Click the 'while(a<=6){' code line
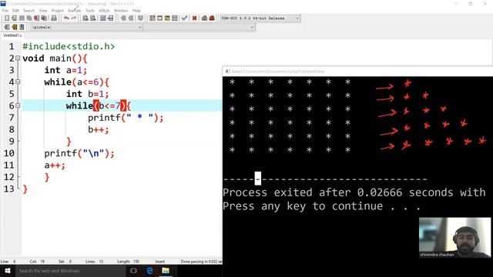493x277 pixels. point(77,82)
